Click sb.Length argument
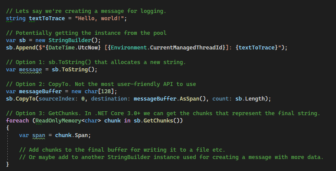The height and width of the screenshot is (171, 336). coord(250,99)
